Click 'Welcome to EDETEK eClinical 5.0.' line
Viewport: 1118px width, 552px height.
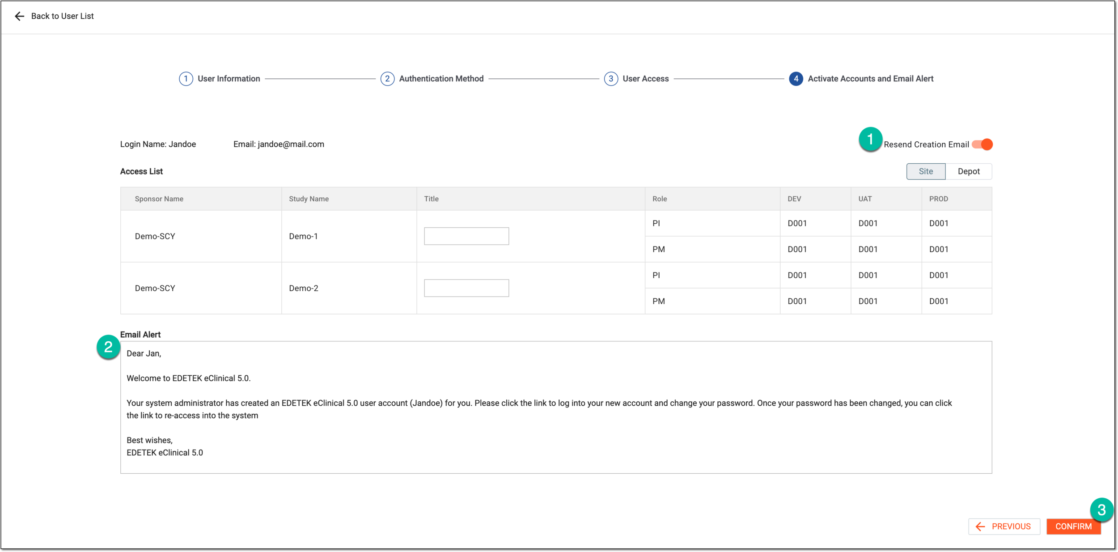[188, 378]
